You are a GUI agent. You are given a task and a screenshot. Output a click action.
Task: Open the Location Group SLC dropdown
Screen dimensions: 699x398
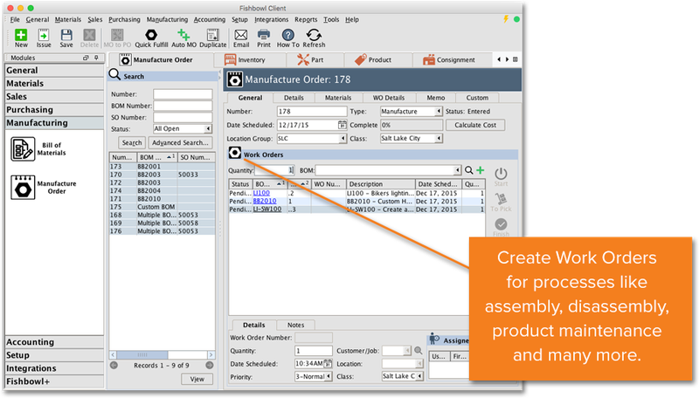click(343, 139)
